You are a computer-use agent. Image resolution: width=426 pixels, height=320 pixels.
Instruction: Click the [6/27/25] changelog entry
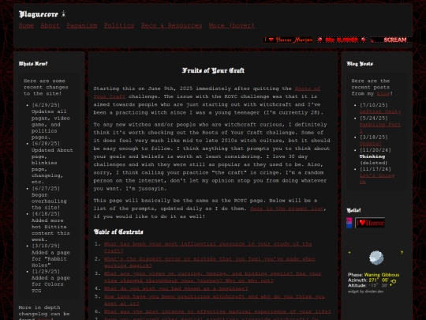click(x=49, y=198)
